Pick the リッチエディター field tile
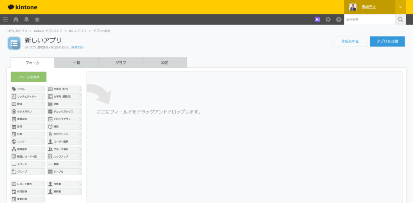 (x=28, y=96)
